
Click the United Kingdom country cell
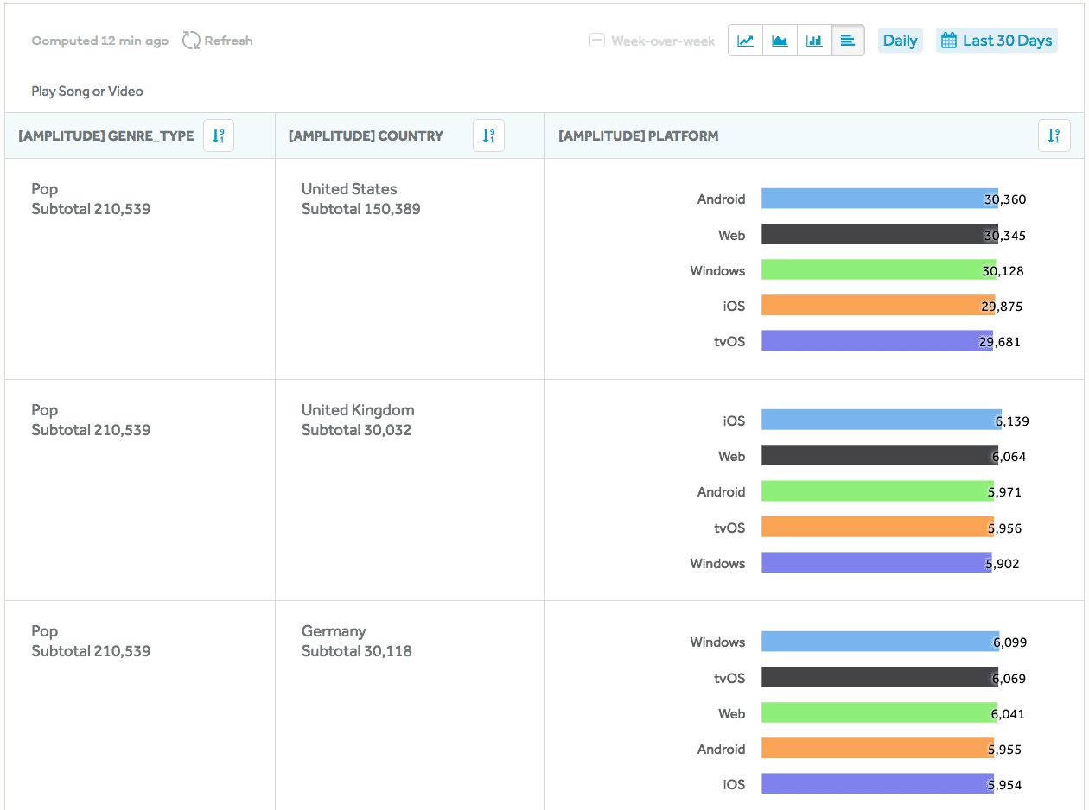(358, 410)
